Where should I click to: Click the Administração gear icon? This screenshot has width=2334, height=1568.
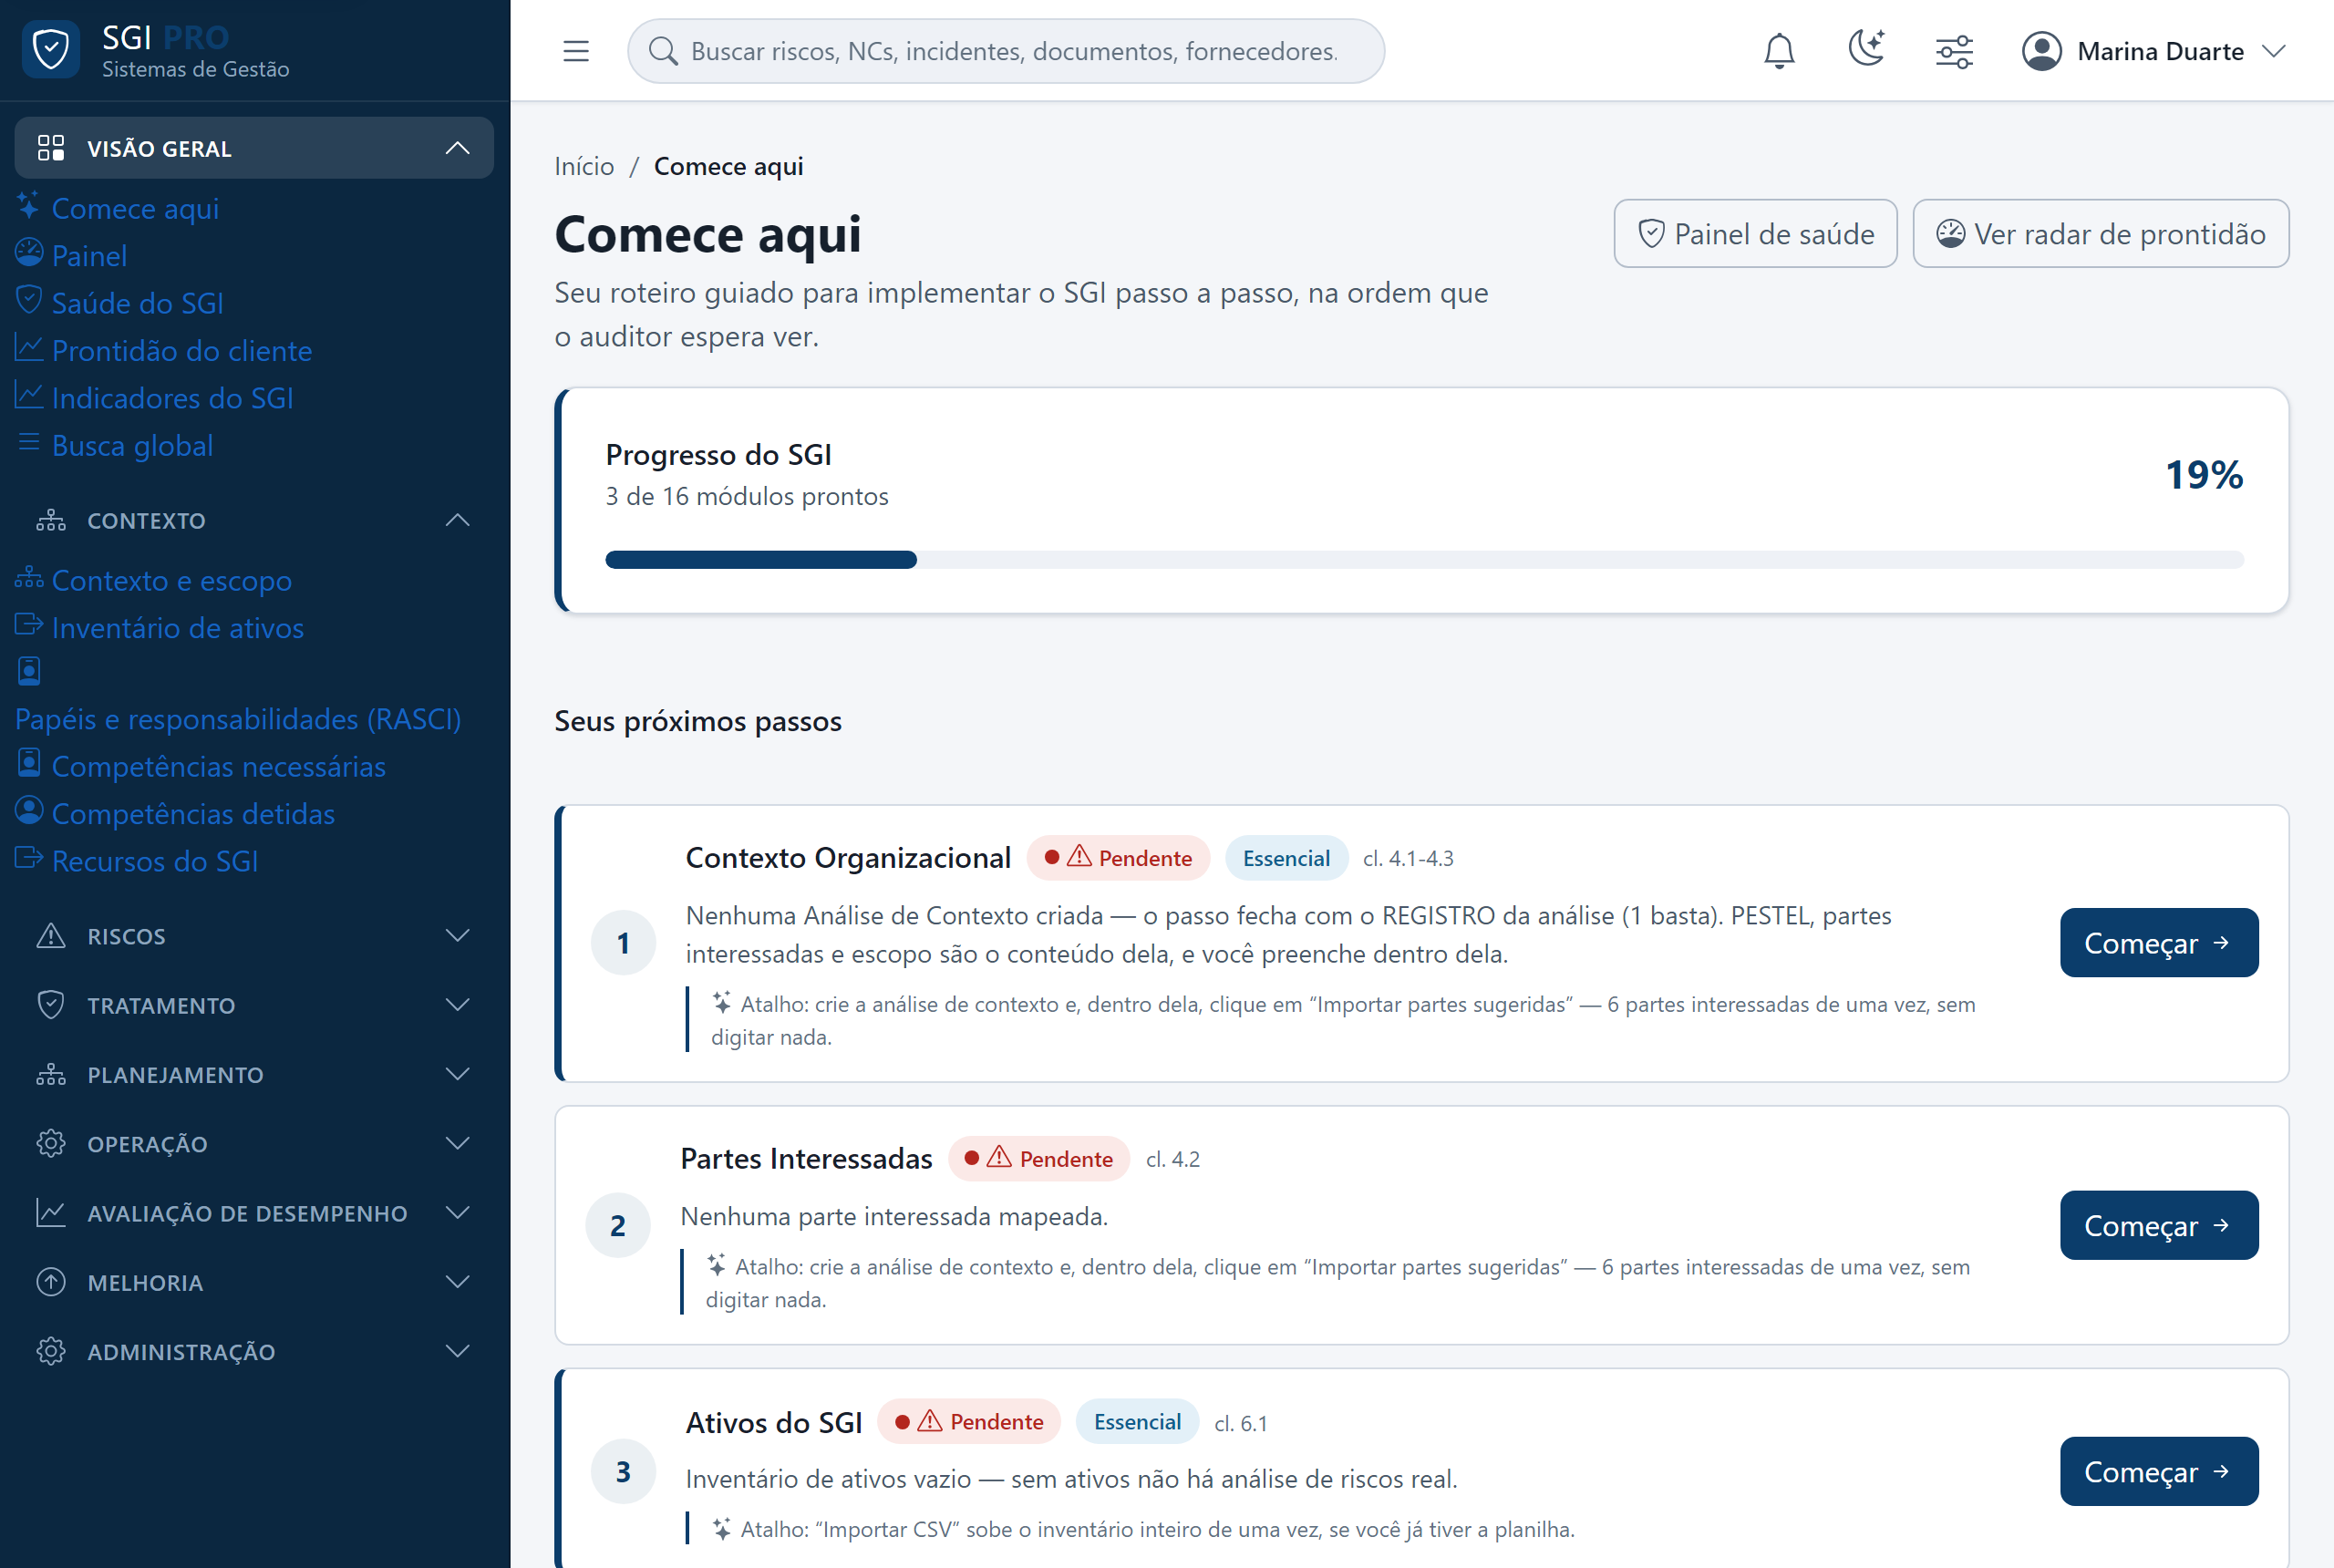point(51,1351)
